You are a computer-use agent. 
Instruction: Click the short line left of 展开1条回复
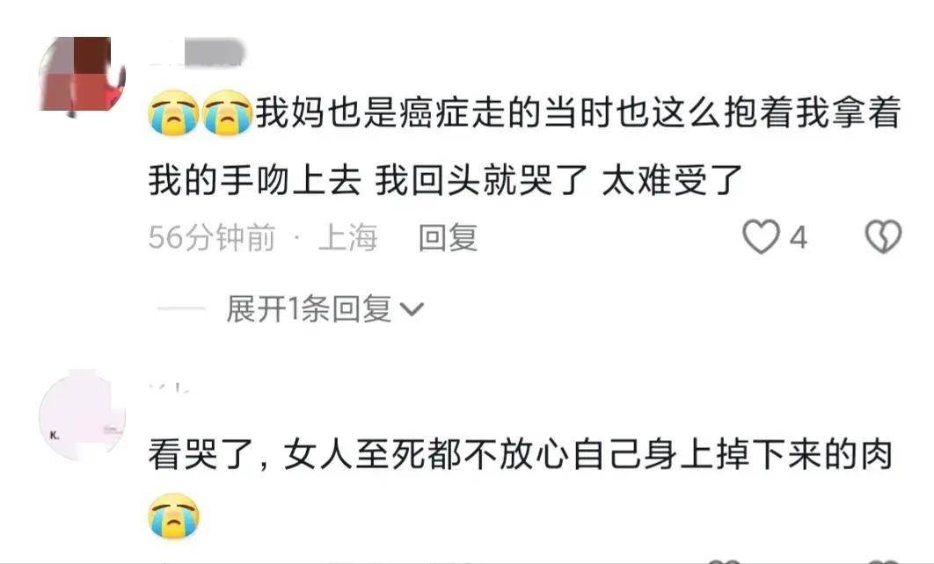180,309
